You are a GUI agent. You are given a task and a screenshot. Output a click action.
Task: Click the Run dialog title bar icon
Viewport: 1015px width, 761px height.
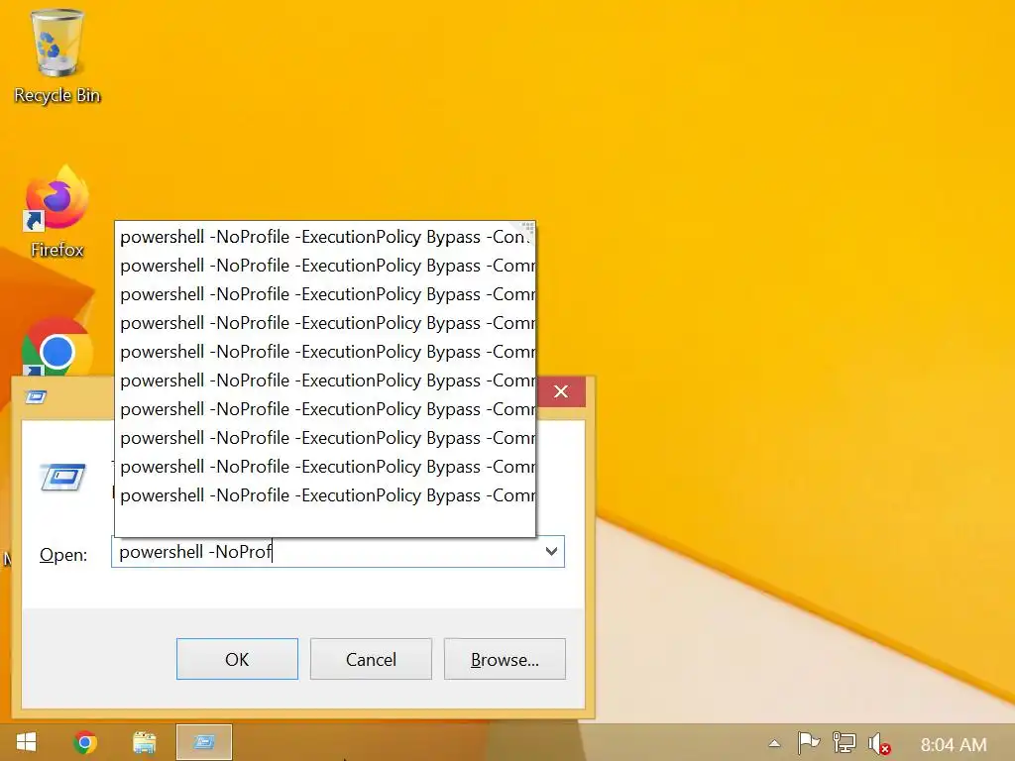click(37, 396)
